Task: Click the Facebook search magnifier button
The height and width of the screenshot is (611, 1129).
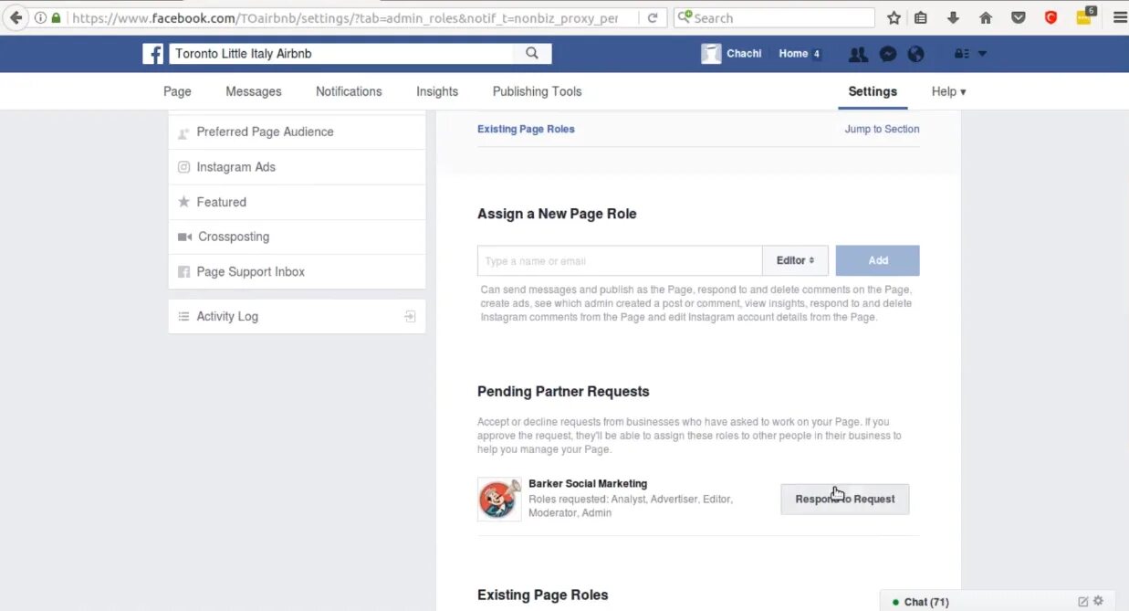Action: [532, 54]
